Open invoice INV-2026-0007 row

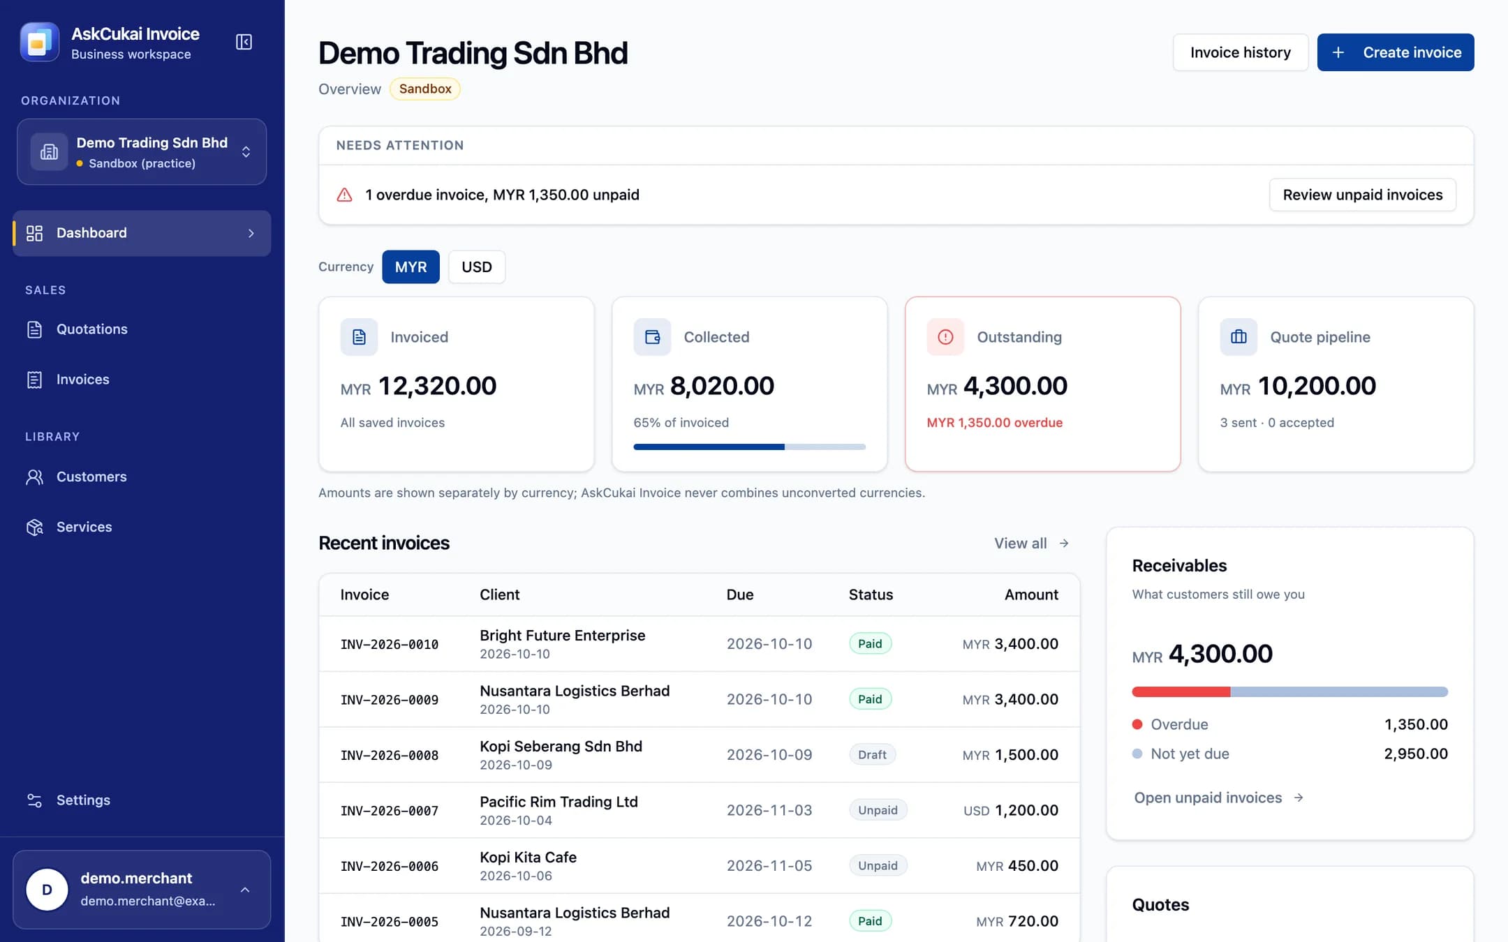[x=699, y=810]
